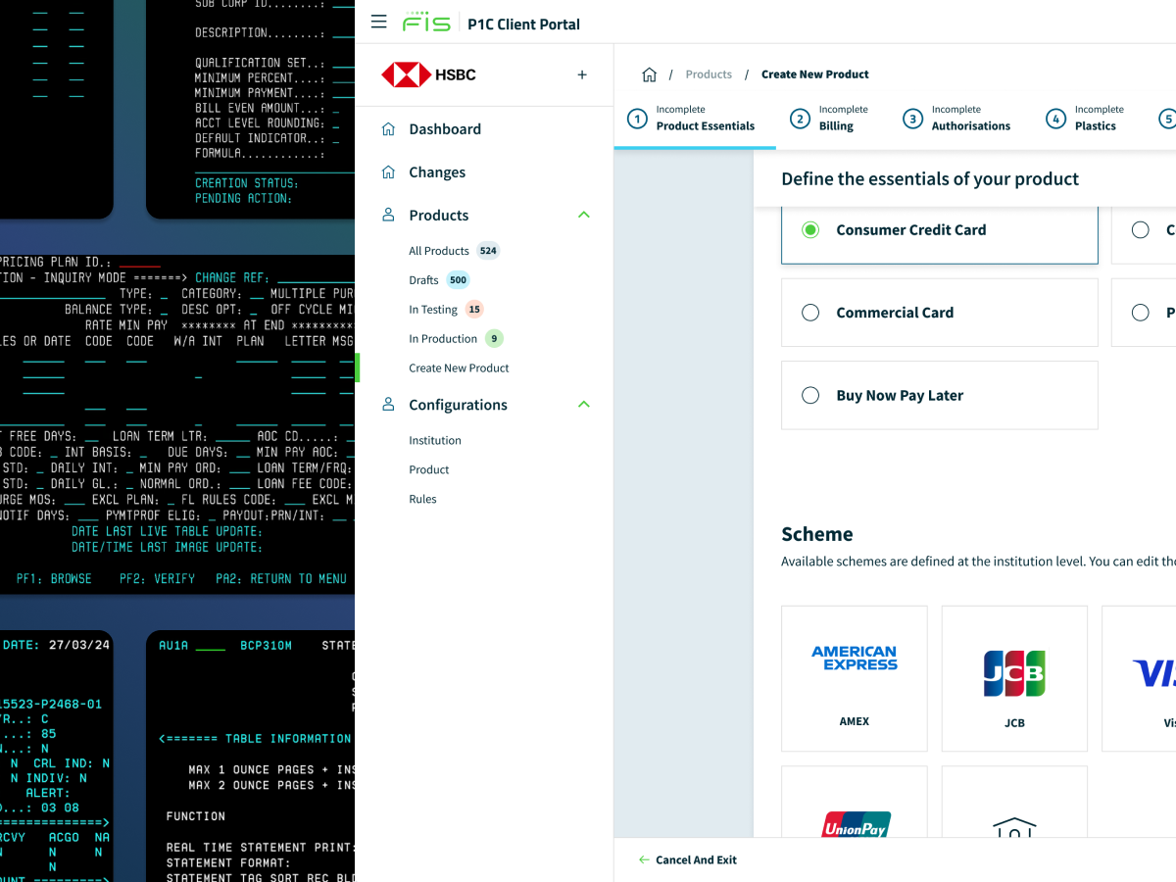Open the Plastics step tab
Image resolution: width=1176 pixels, height=882 pixels.
(1086, 119)
